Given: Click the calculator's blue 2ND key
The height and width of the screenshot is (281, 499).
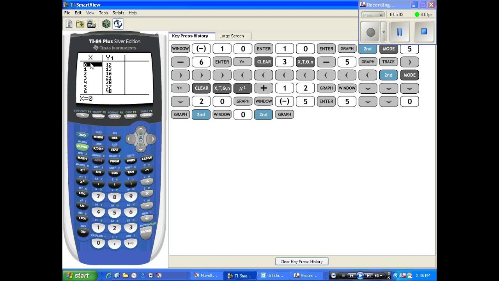Looking at the screenshot, I should point(82,135).
